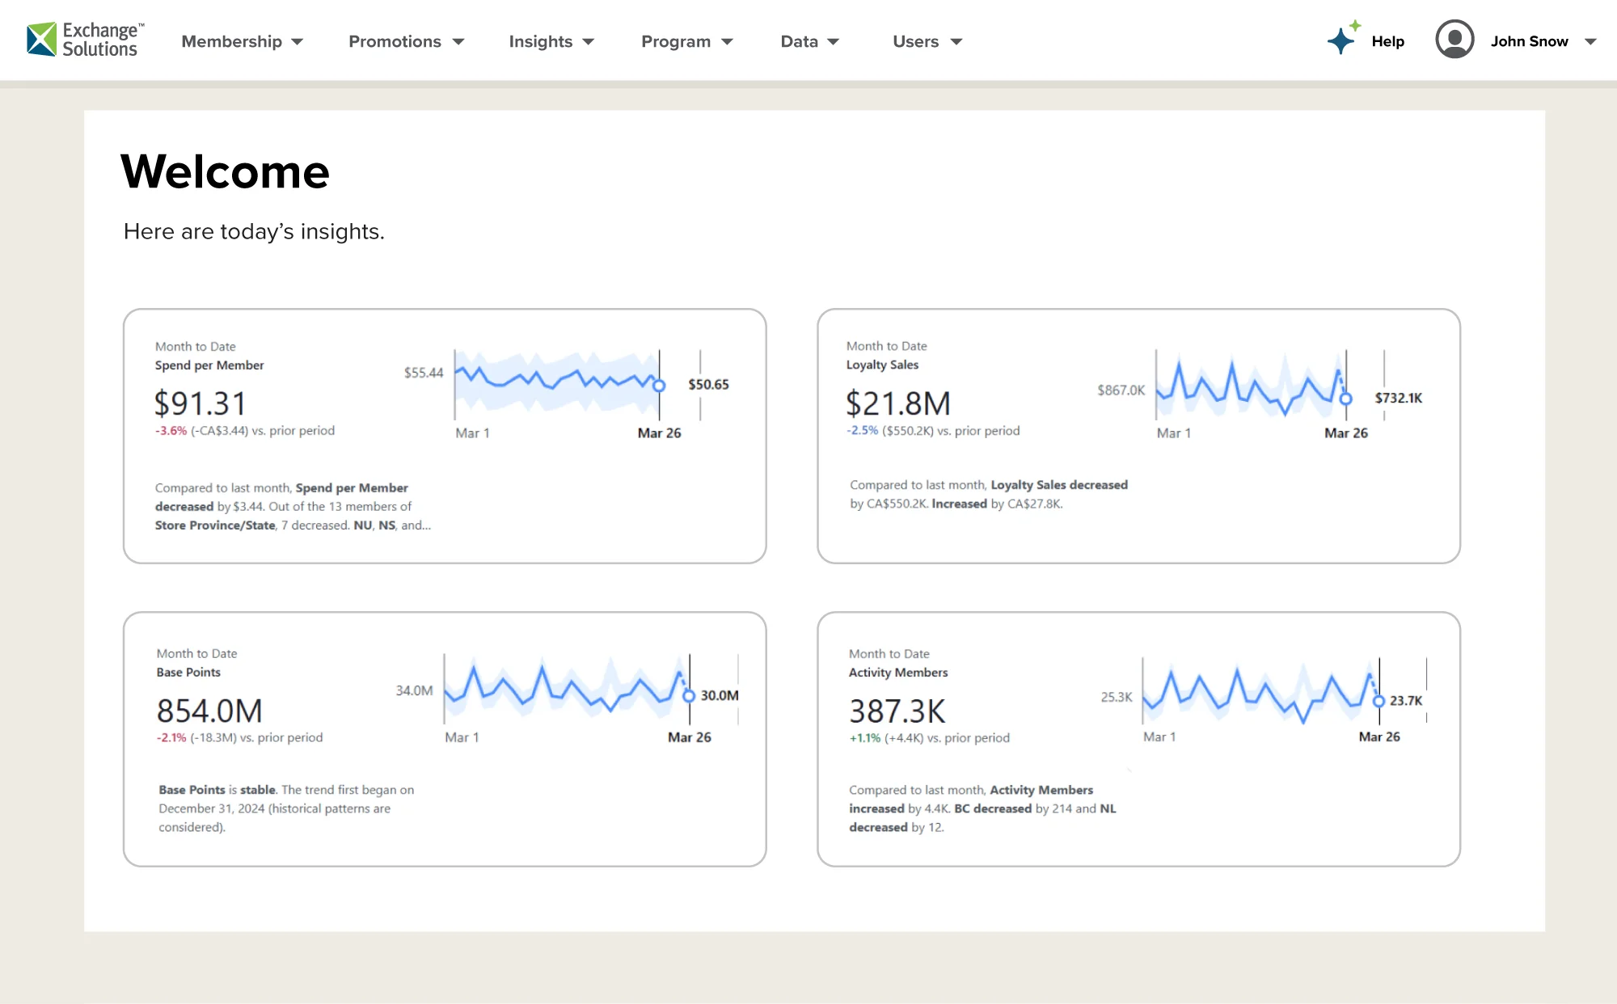Open the Base Points insight card
Viewport: 1617px width, 1004px height.
click(x=445, y=740)
